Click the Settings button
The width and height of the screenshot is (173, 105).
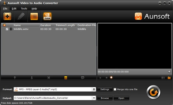tap(105, 89)
